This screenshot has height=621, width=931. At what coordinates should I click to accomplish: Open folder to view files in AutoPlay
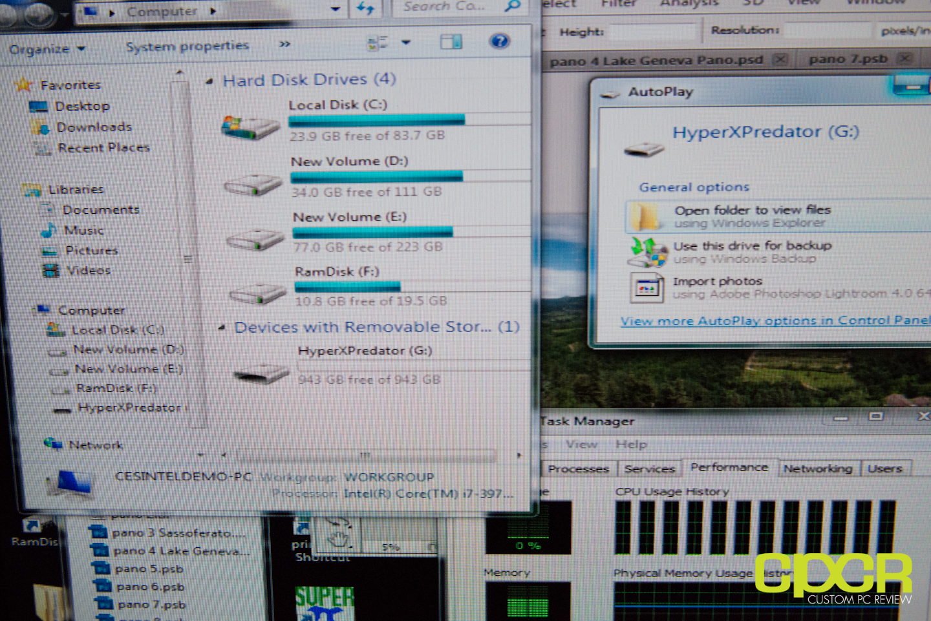click(778, 216)
